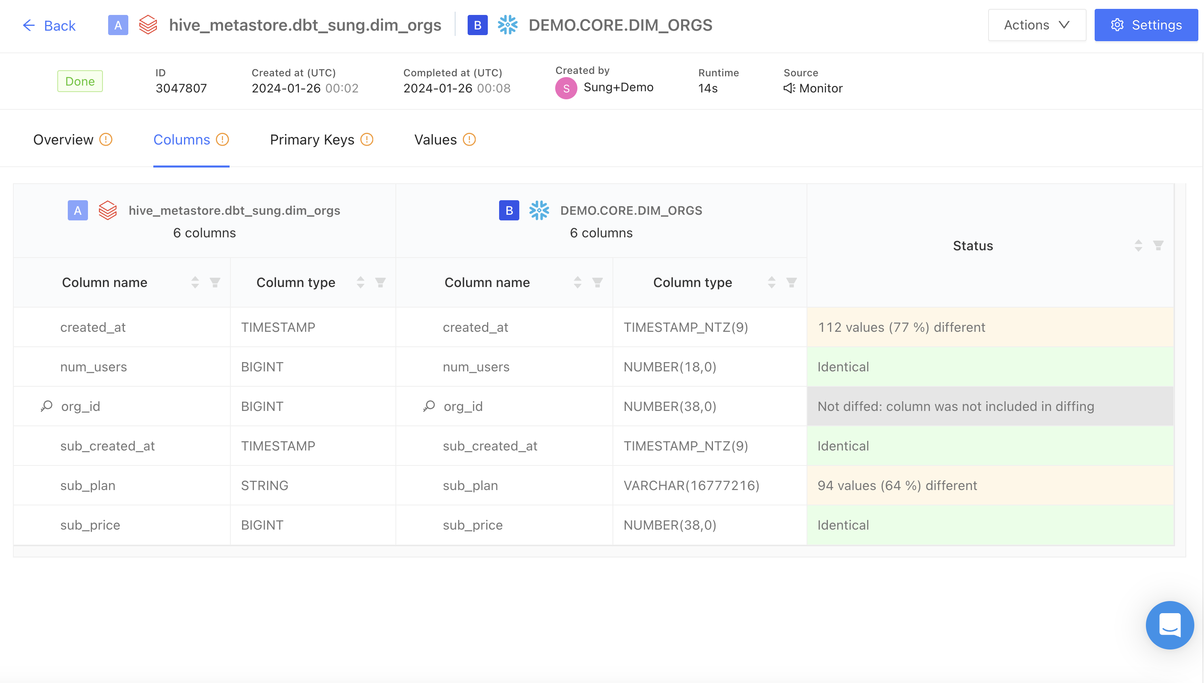Click the A badge in the table header
This screenshot has width=1204, height=683.
click(x=78, y=211)
